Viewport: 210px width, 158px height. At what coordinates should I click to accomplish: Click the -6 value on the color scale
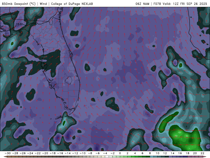(x=98, y=153)
